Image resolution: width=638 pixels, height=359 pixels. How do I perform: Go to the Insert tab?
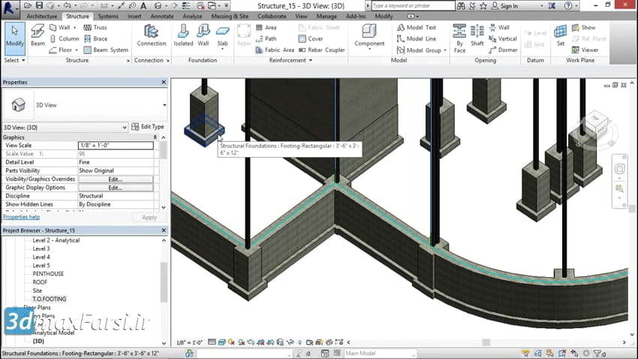tap(134, 17)
